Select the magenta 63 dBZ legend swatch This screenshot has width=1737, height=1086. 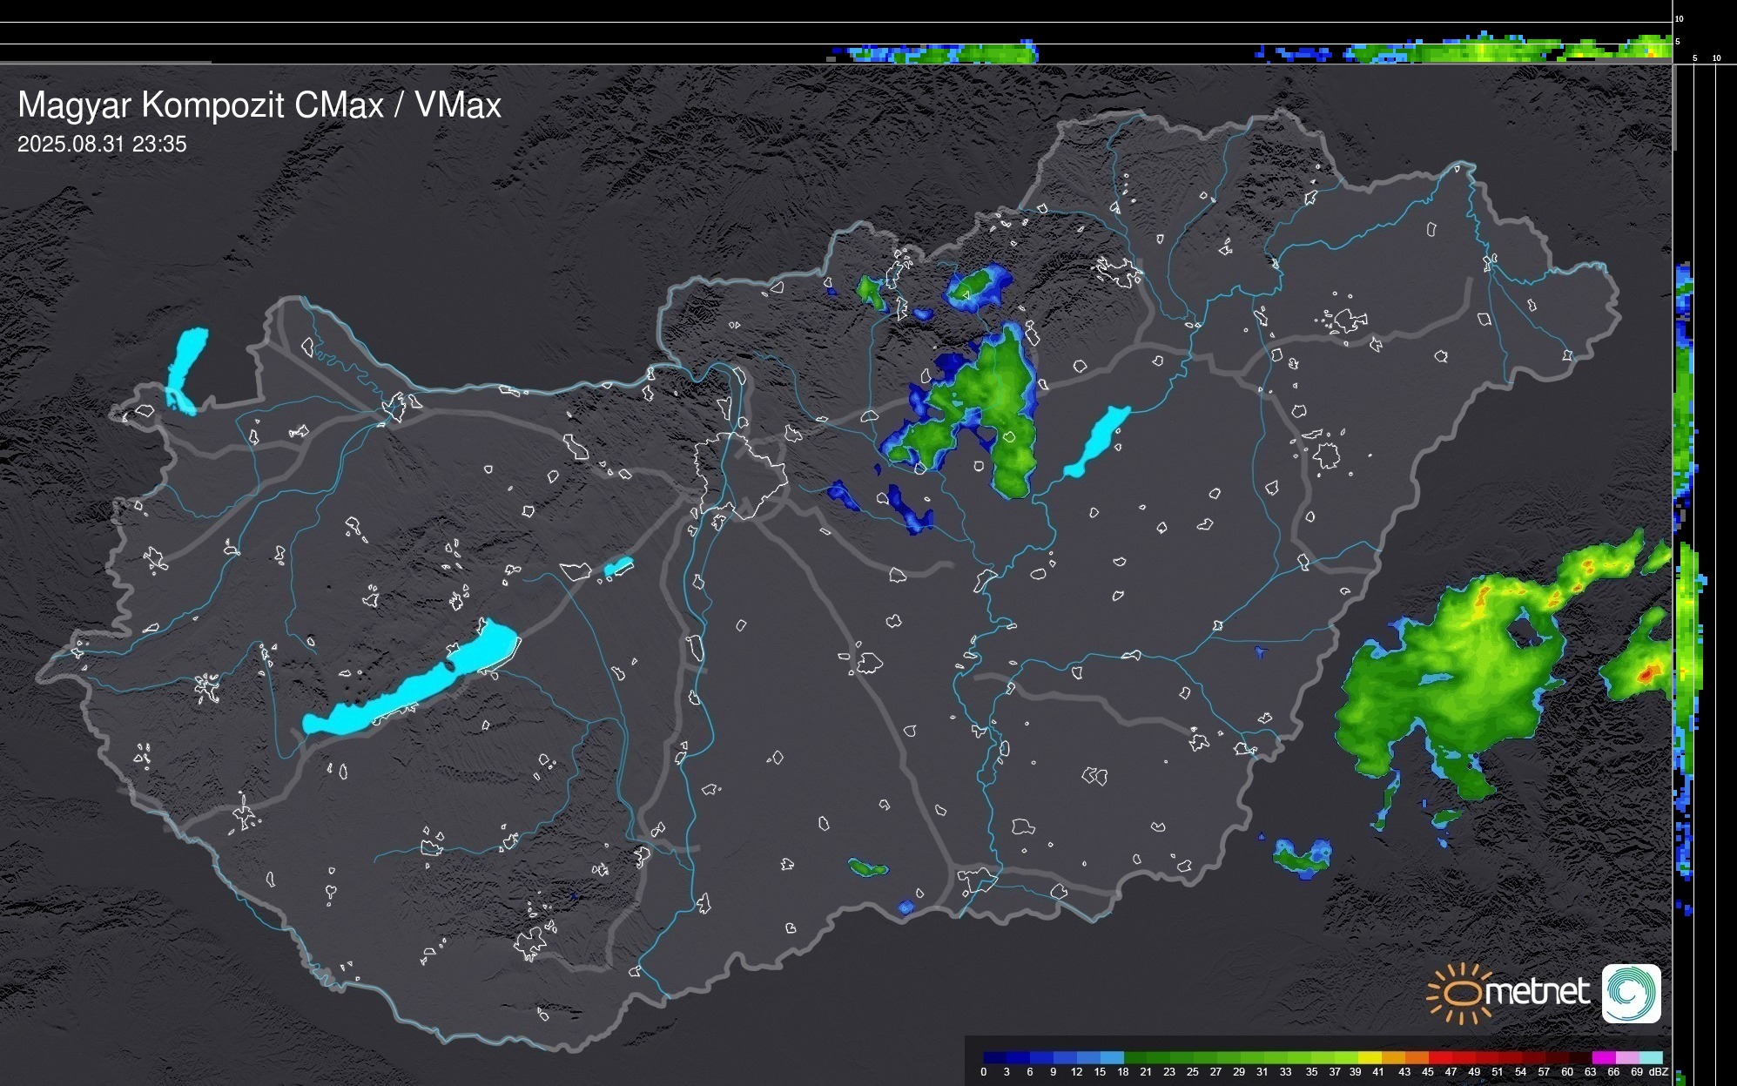1604,1058
